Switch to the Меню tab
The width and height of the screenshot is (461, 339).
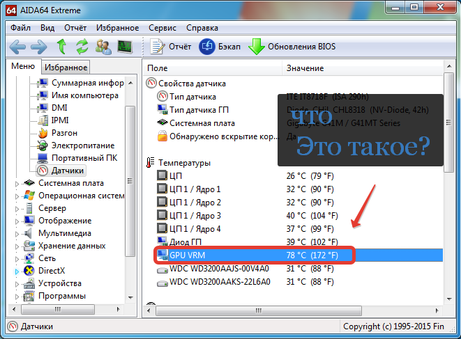[x=23, y=66]
